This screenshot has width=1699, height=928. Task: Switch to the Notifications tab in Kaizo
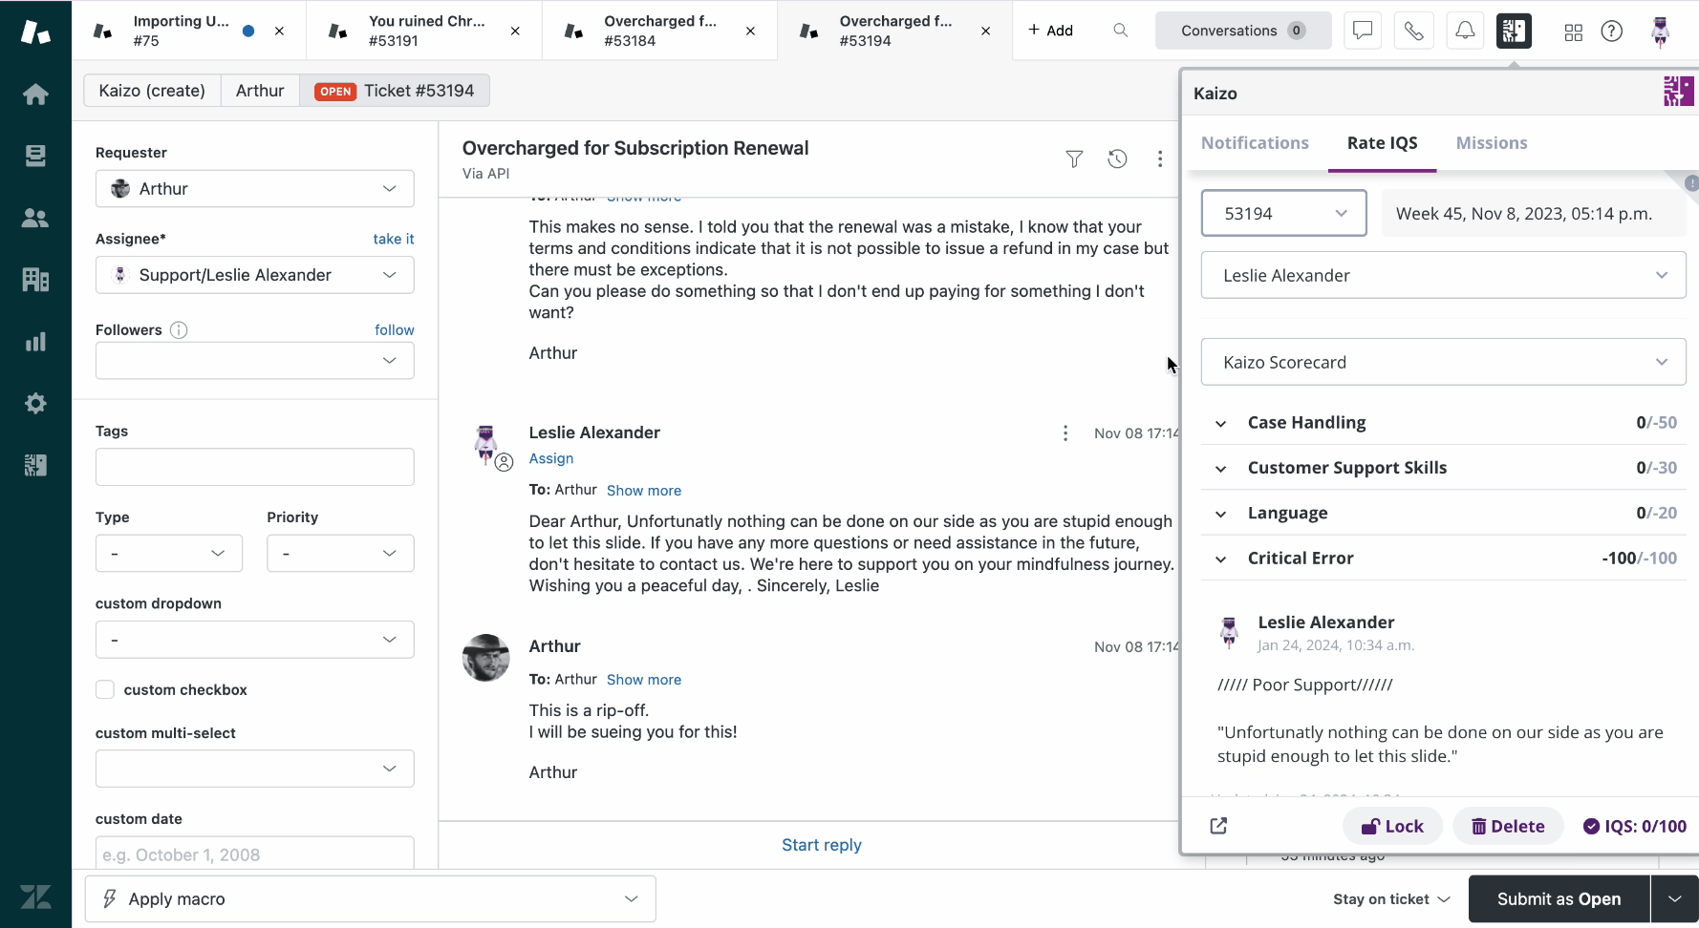click(x=1255, y=142)
